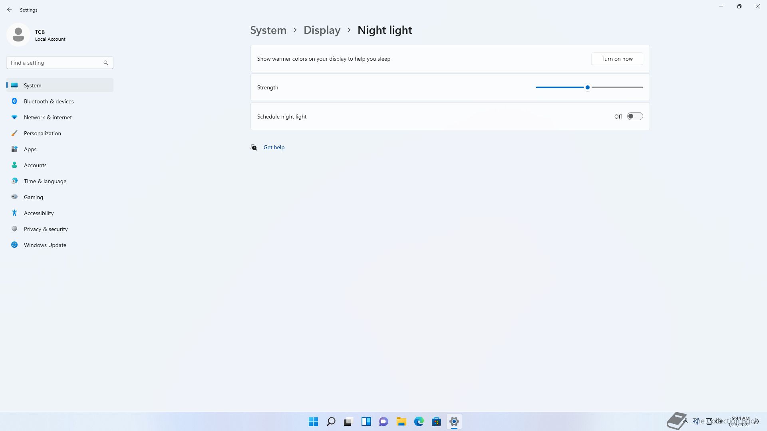Click the Gaming controller icon
The height and width of the screenshot is (431, 767).
[x=14, y=197]
